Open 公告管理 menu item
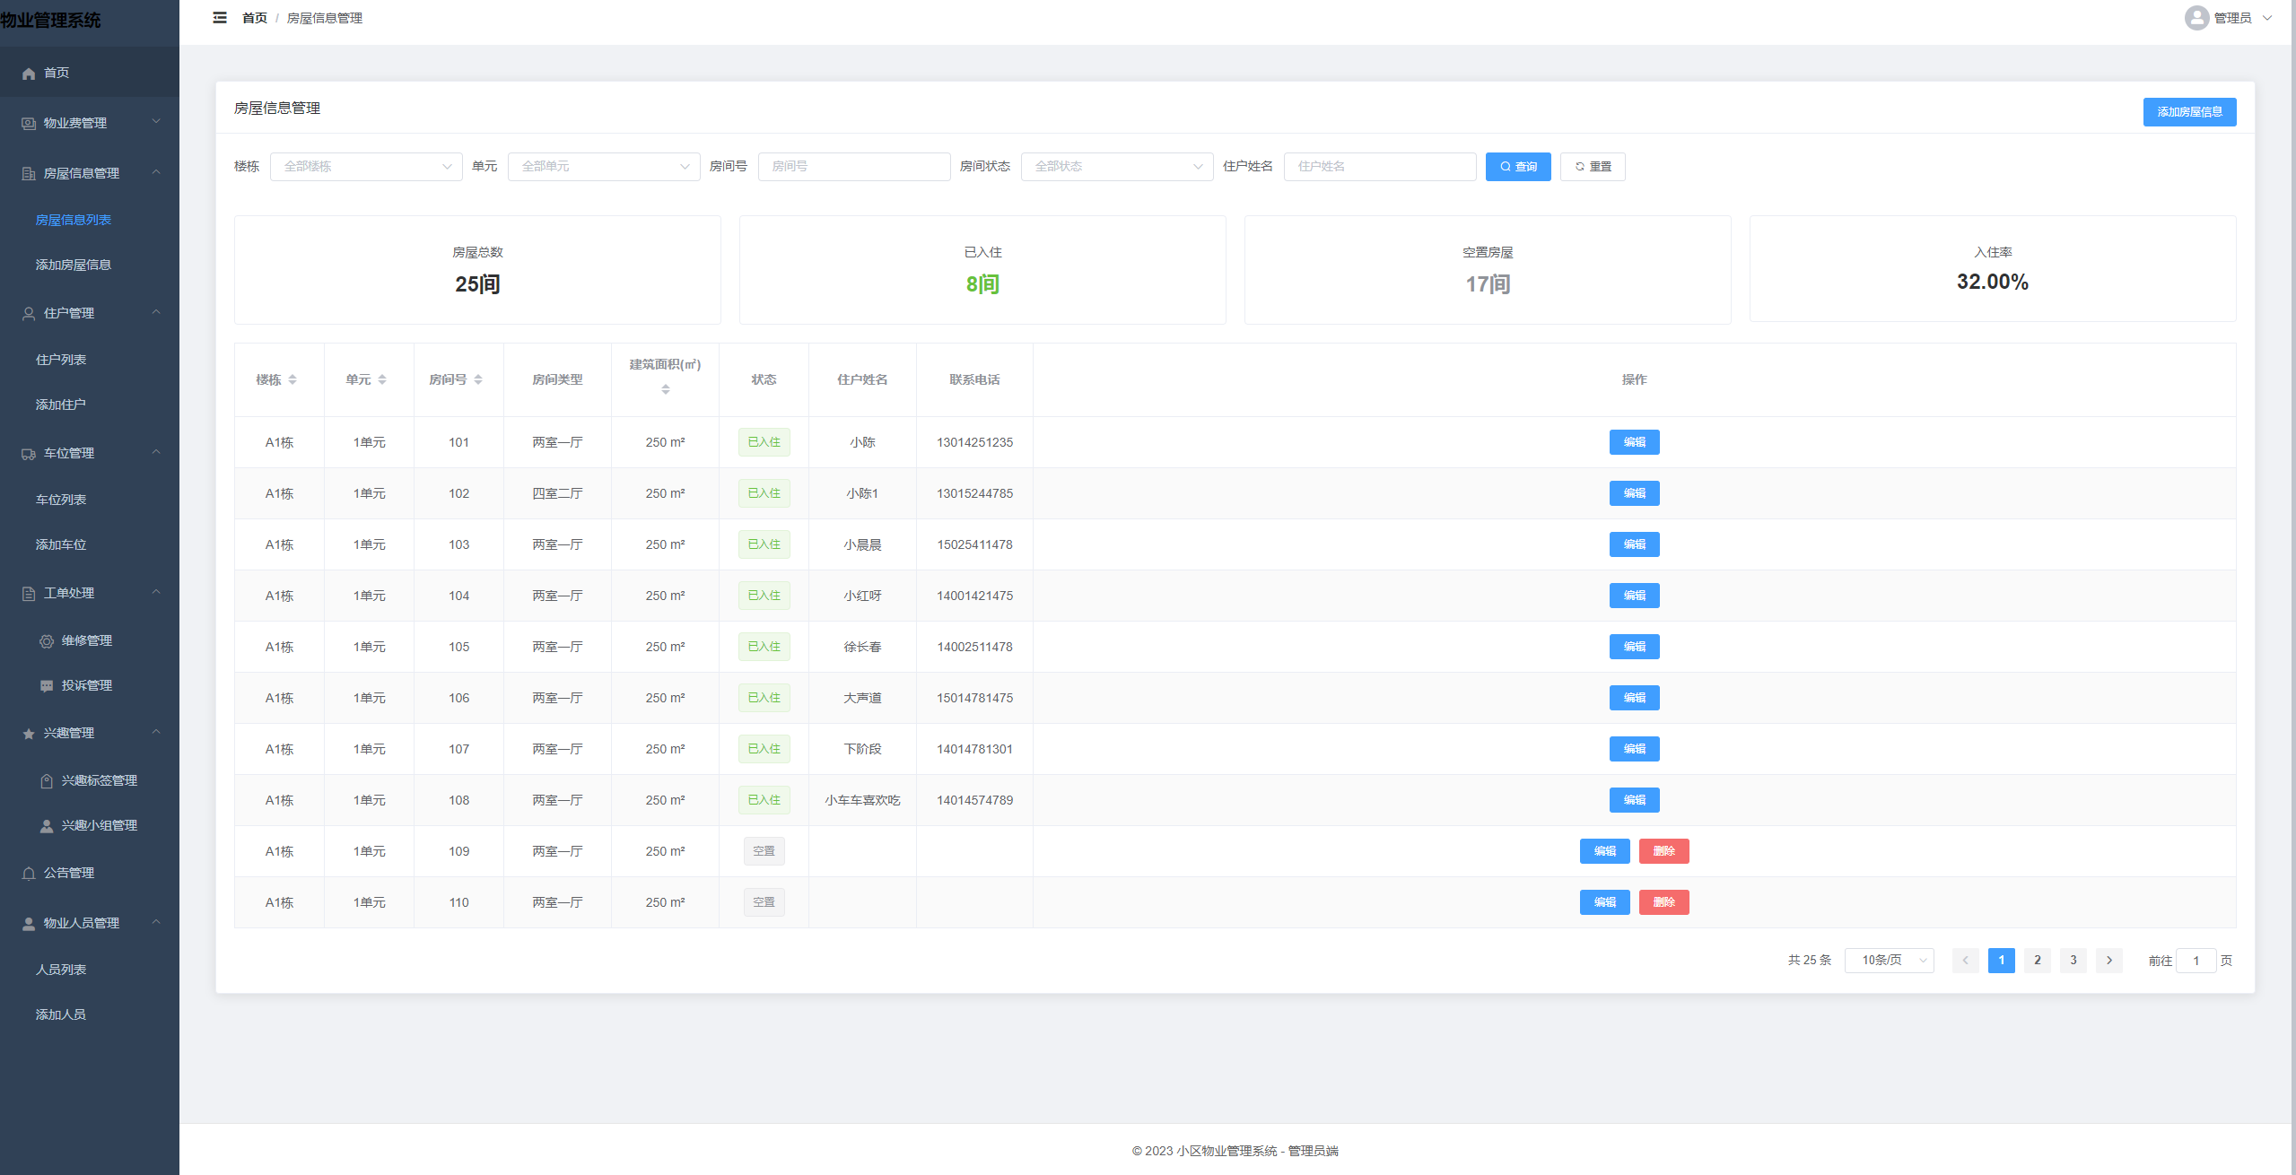This screenshot has width=2296, height=1175. 69,873
